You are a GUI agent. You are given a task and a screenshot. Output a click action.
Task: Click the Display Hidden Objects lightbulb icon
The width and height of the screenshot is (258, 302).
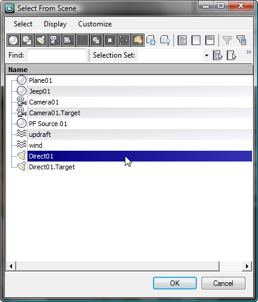coord(165,40)
